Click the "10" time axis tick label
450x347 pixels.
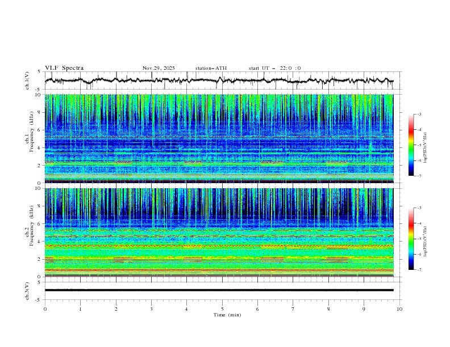click(x=399, y=309)
